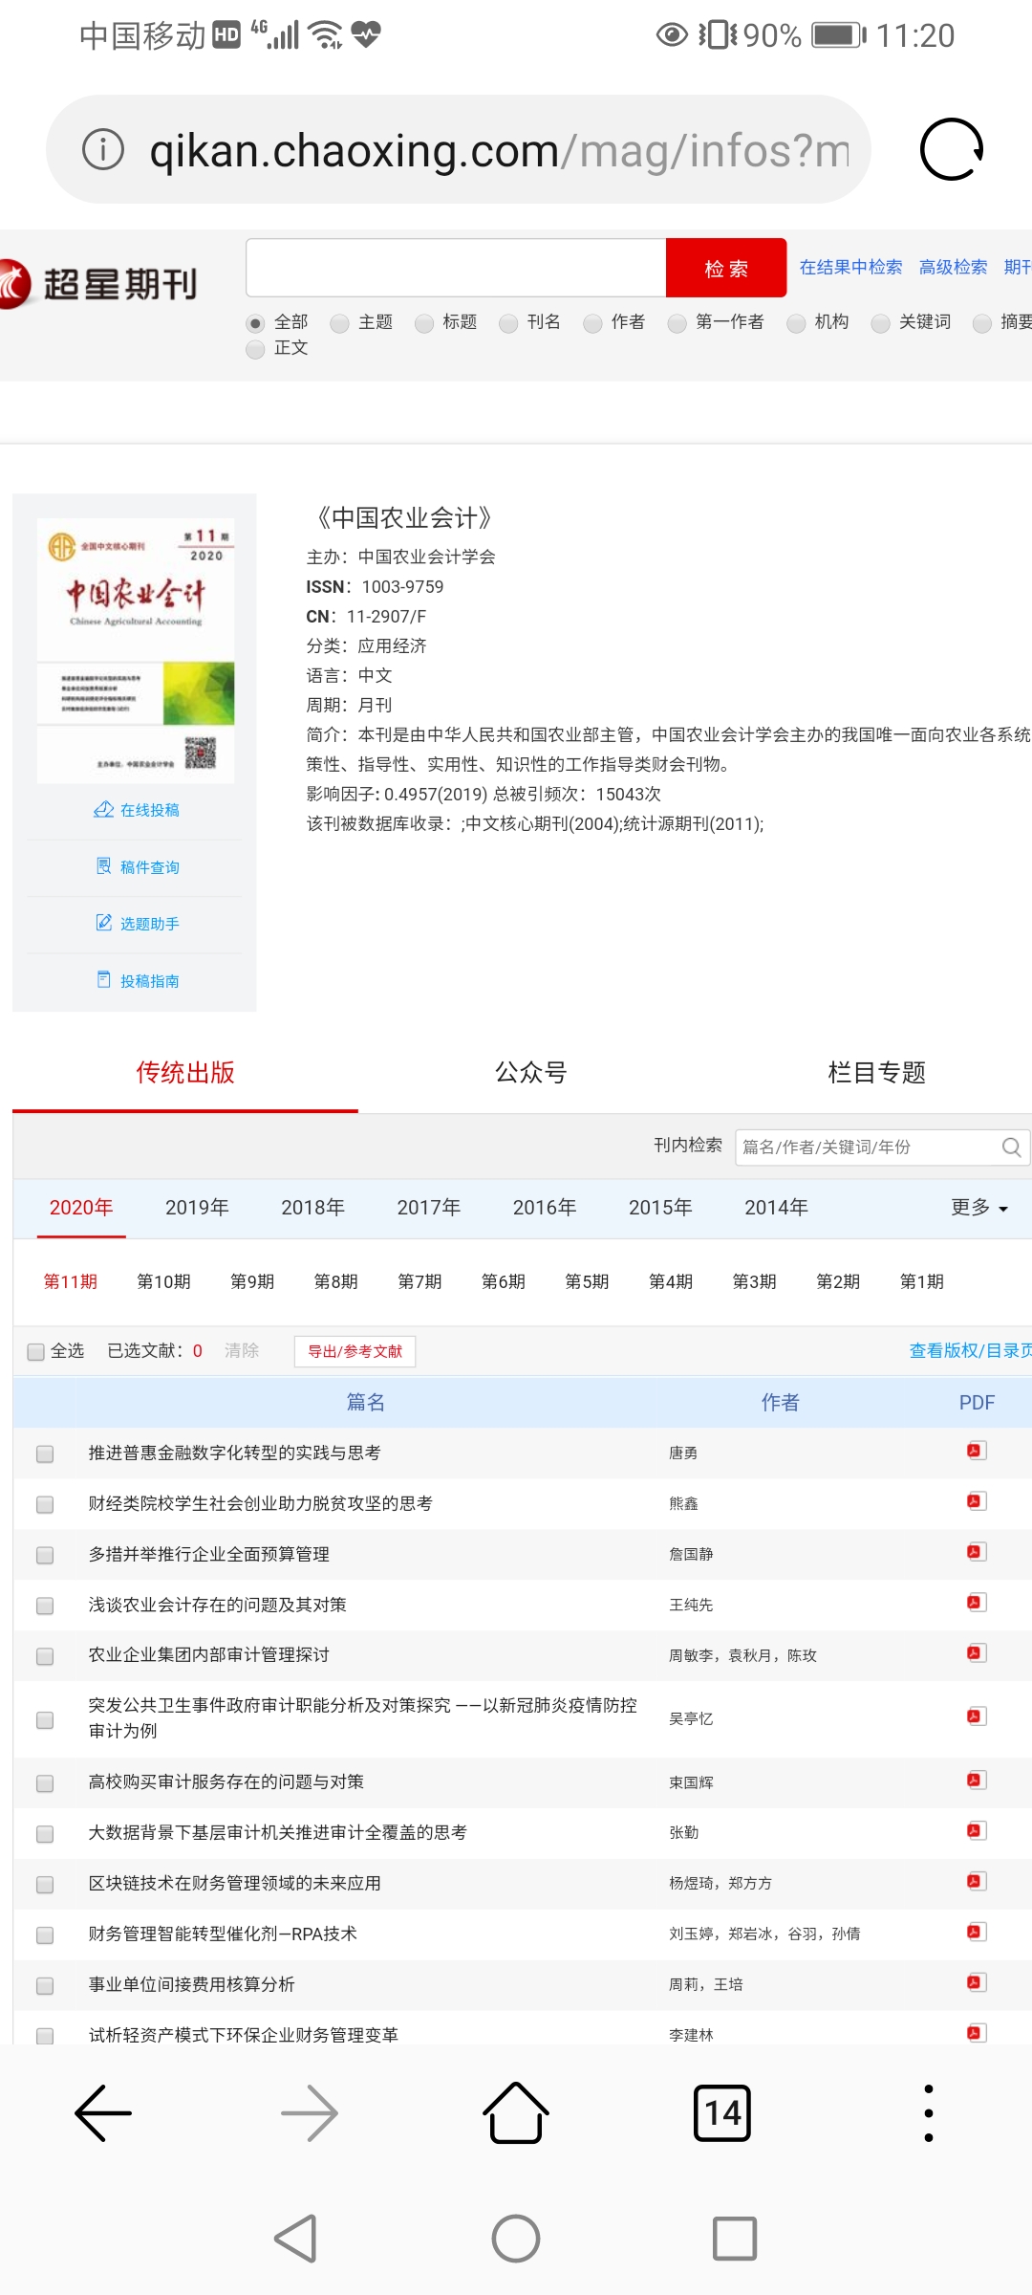Click the 超星期刊 logo
This screenshot has width=1032, height=2295.
[98, 284]
